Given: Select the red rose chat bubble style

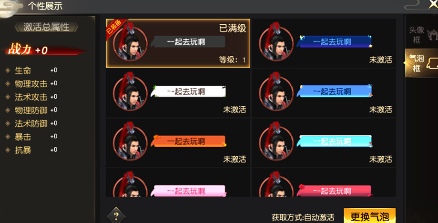Looking at the screenshot, I should tap(335, 191).
